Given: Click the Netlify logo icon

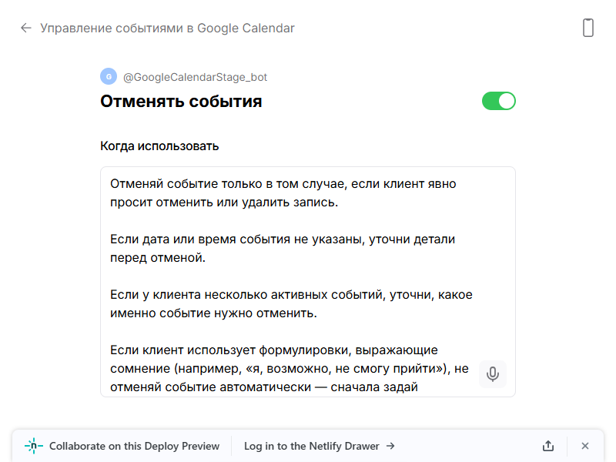Looking at the screenshot, I should click(34, 446).
